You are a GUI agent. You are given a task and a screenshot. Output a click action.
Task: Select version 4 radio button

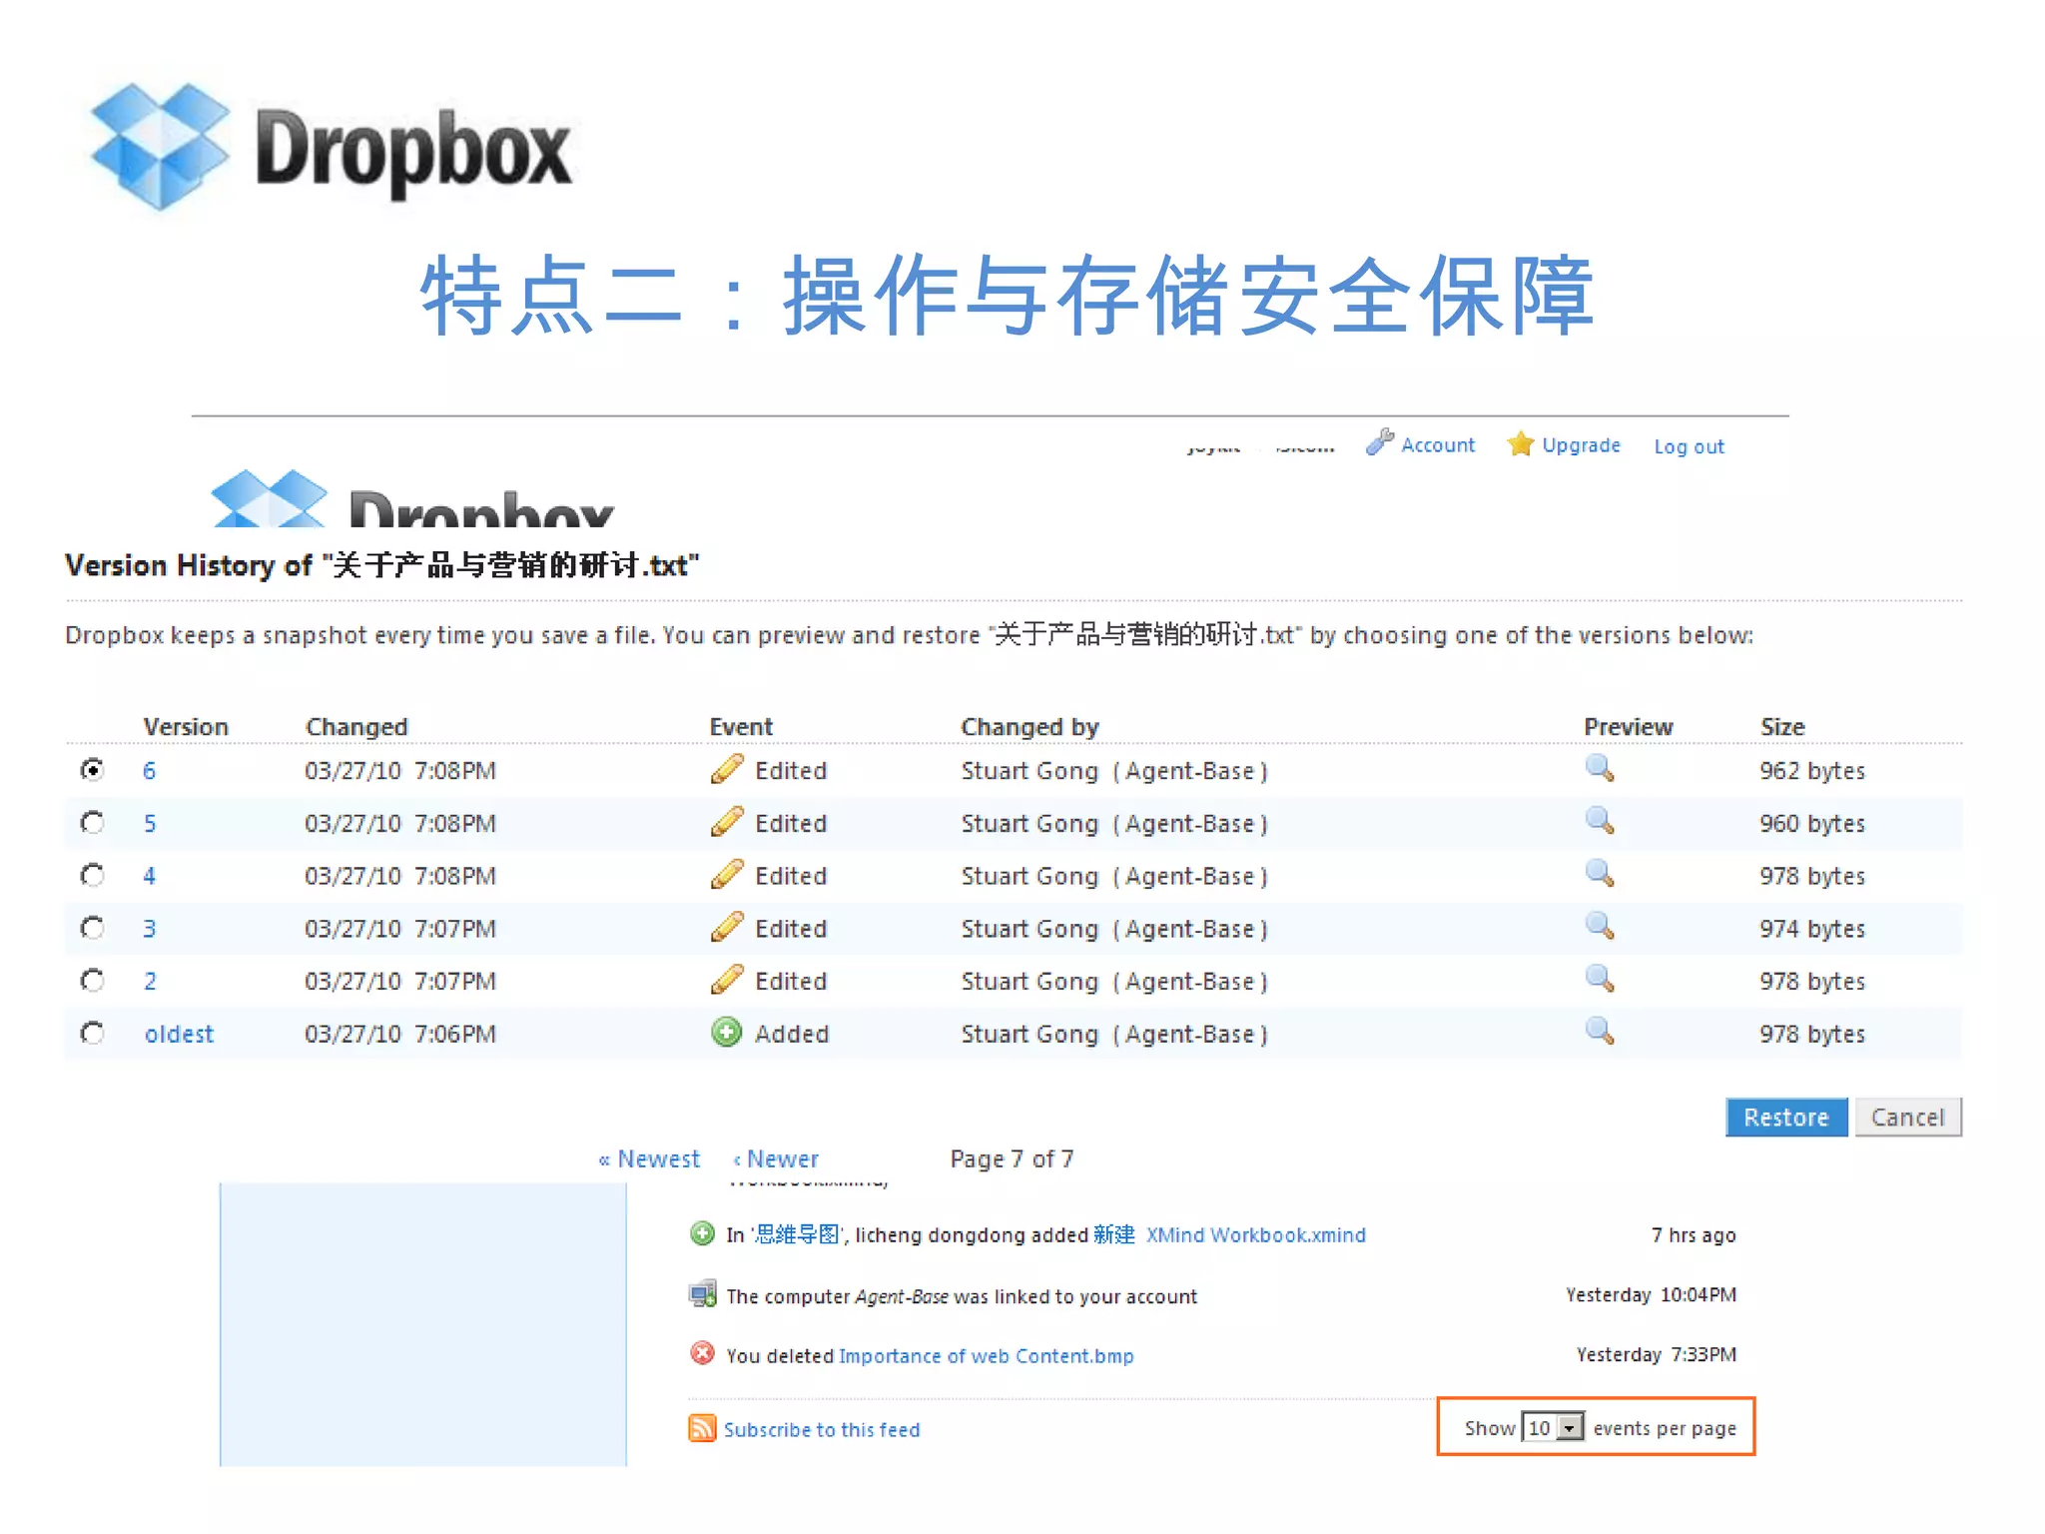tap(92, 875)
